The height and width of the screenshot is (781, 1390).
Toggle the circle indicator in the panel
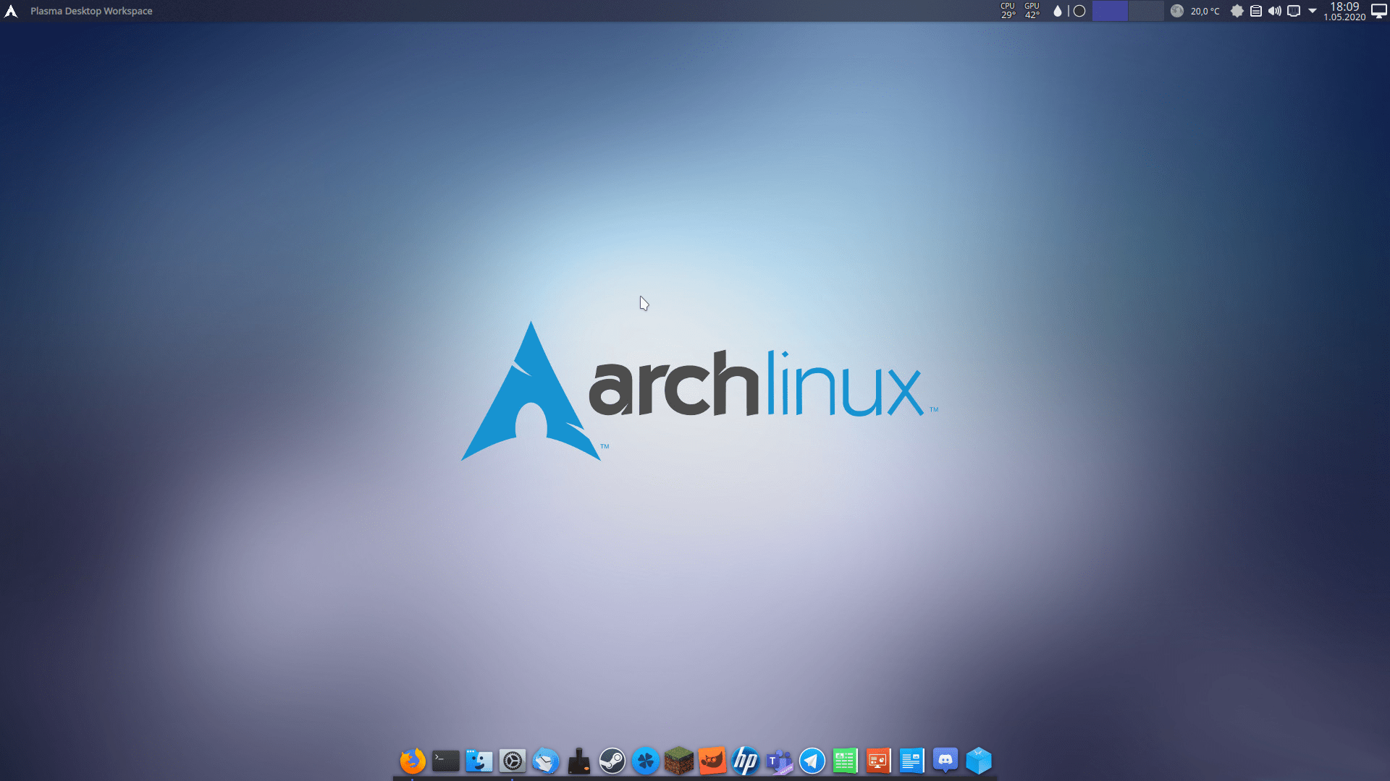coord(1079,11)
